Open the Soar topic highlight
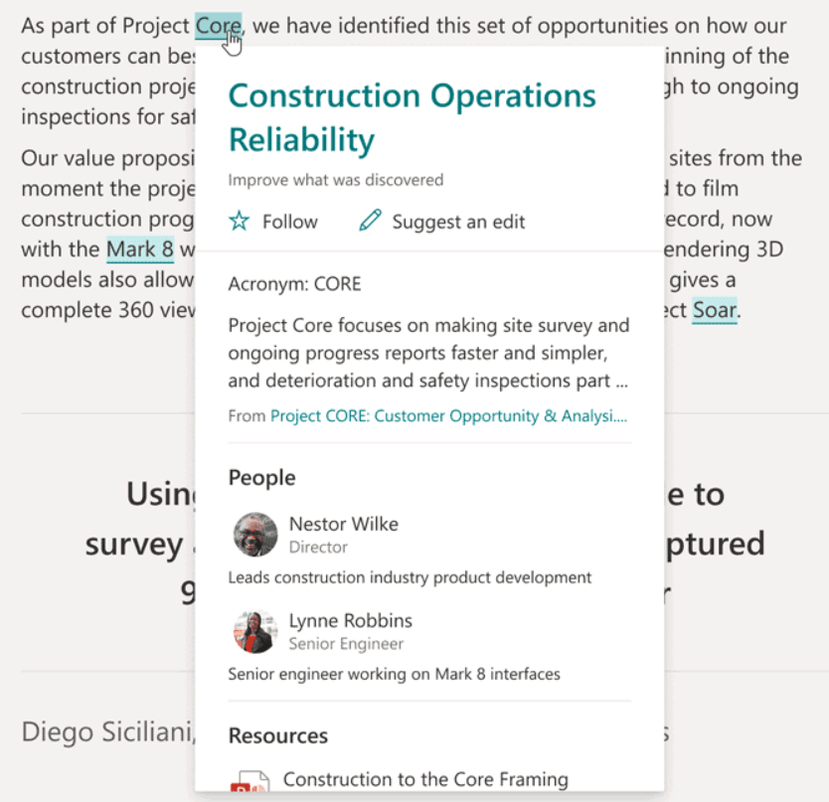The height and width of the screenshot is (802, 829). tap(715, 310)
